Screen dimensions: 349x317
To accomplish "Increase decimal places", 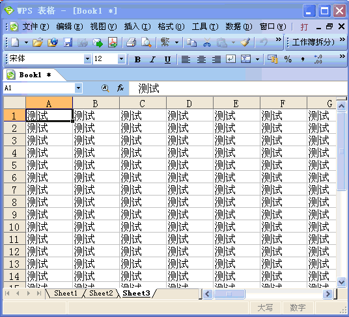I will [x=318, y=59].
